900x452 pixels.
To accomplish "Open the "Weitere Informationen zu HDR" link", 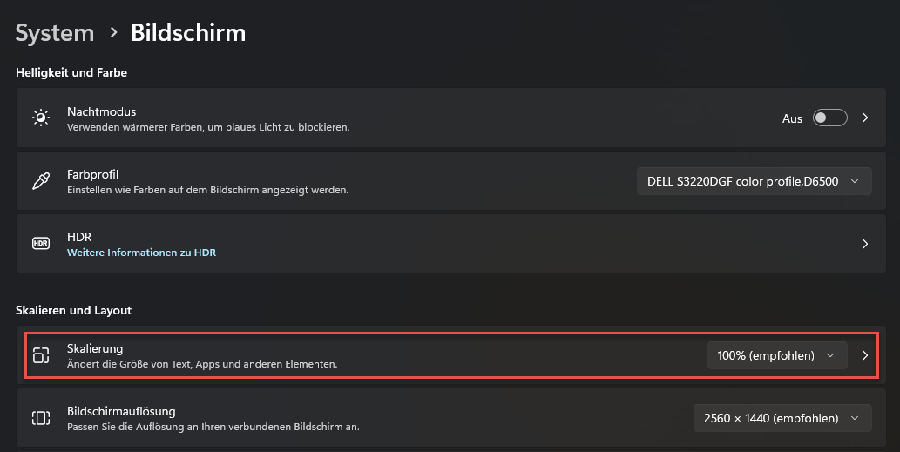I will [141, 253].
